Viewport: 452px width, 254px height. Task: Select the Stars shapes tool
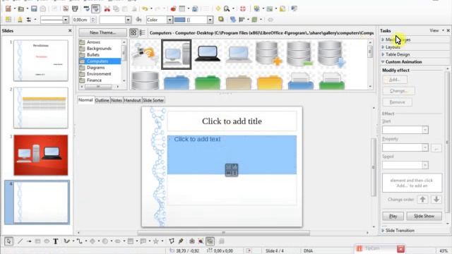coord(155,241)
